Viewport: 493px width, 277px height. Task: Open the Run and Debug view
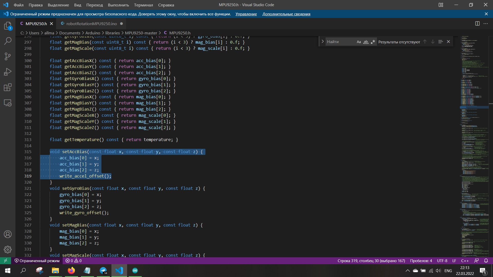pos(8,72)
